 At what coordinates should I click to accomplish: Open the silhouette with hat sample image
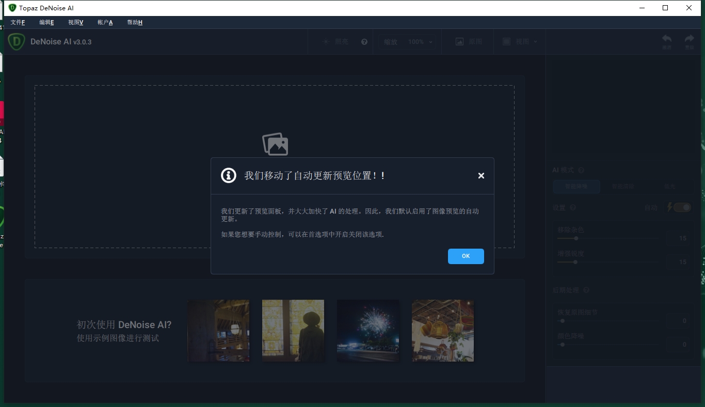(x=293, y=331)
